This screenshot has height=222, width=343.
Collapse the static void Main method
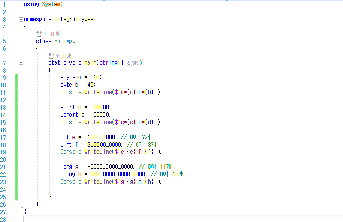click(x=21, y=63)
